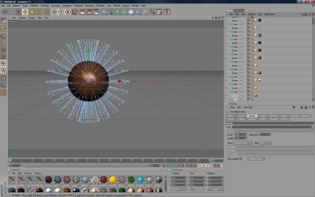315x197 pixels.
Task: Click the Apply button in Coordinates
Action: pyautogui.click(x=215, y=189)
